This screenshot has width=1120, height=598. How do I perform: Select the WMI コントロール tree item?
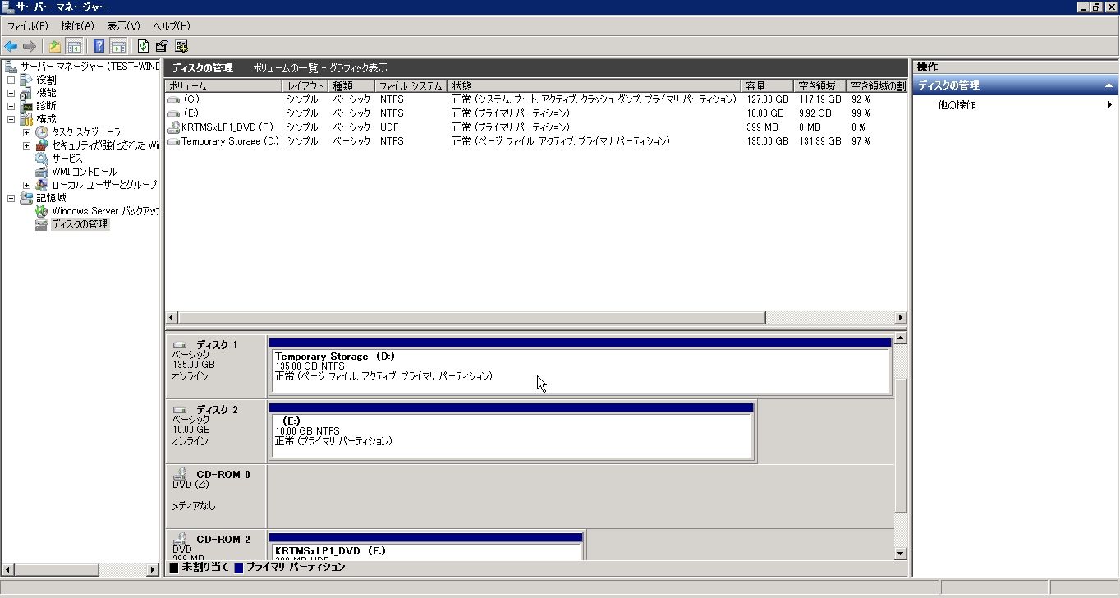point(85,172)
